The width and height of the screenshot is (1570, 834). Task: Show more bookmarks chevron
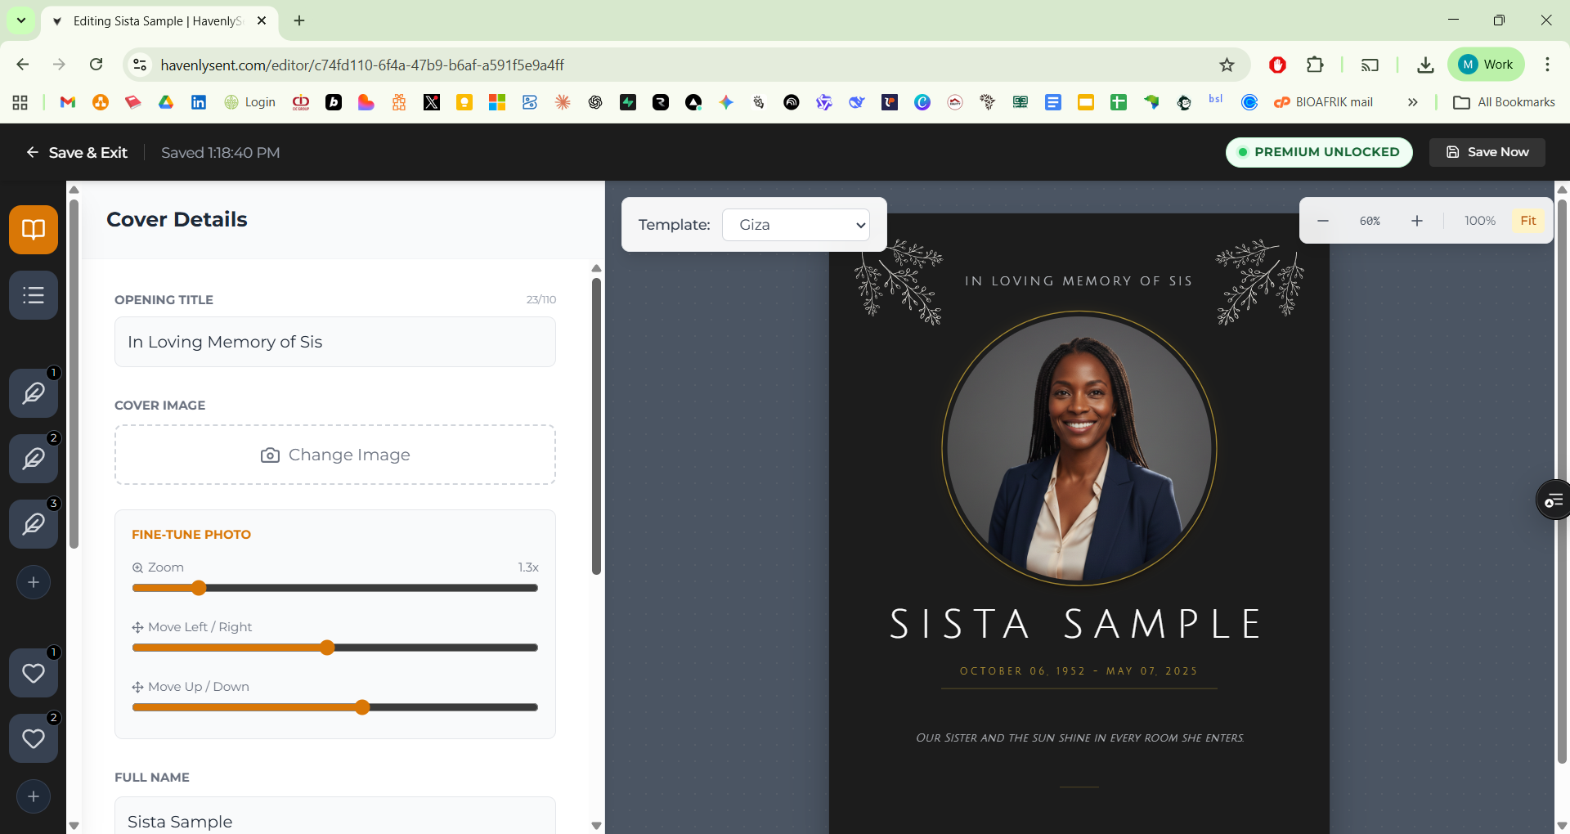[x=1412, y=102]
